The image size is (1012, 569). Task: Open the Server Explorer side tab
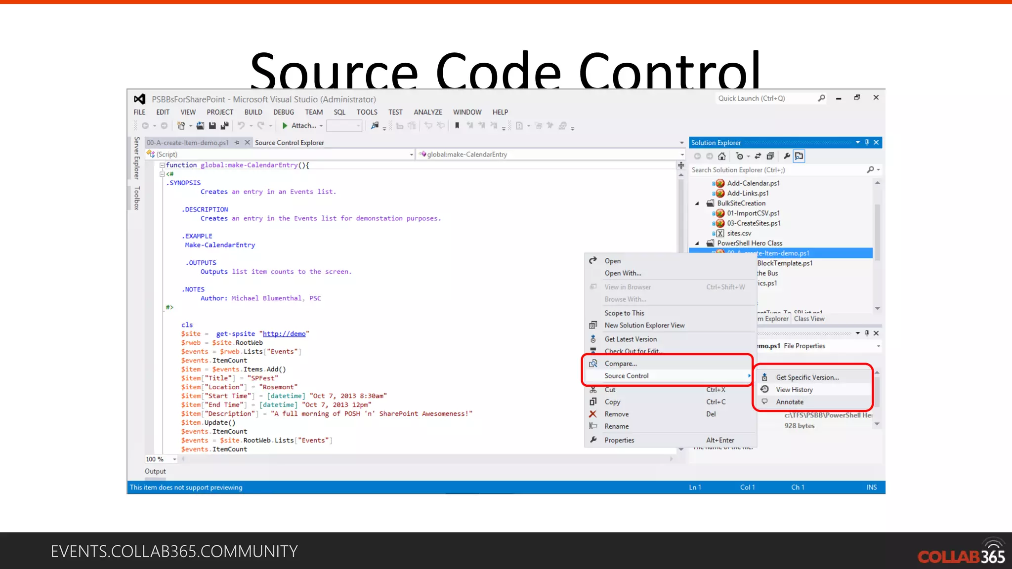tap(137, 158)
